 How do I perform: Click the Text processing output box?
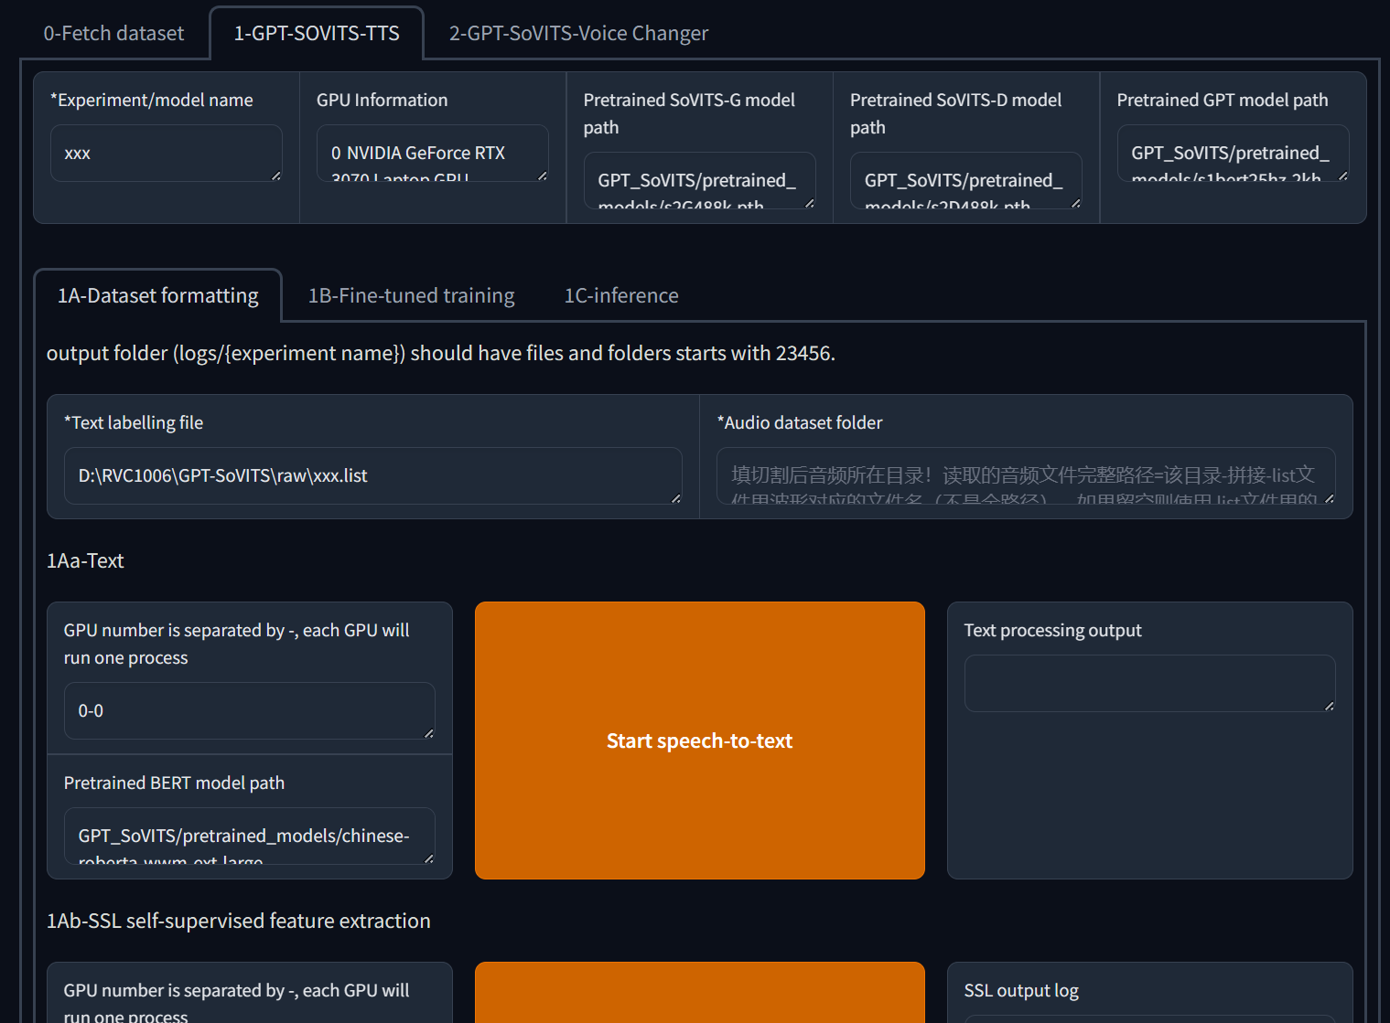coord(1148,683)
